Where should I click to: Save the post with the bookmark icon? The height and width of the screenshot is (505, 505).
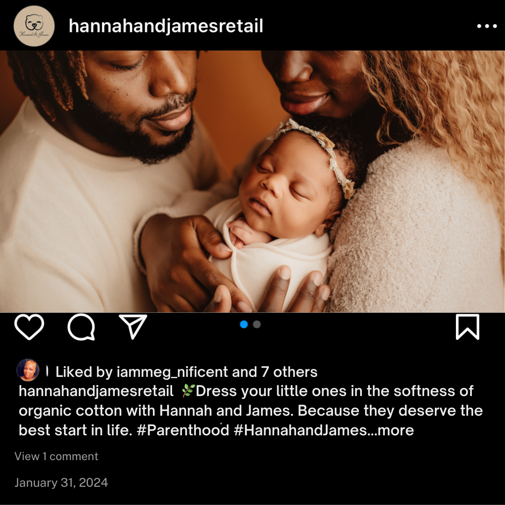[x=467, y=327]
